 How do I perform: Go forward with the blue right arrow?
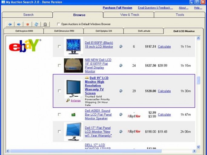[19, 24]
